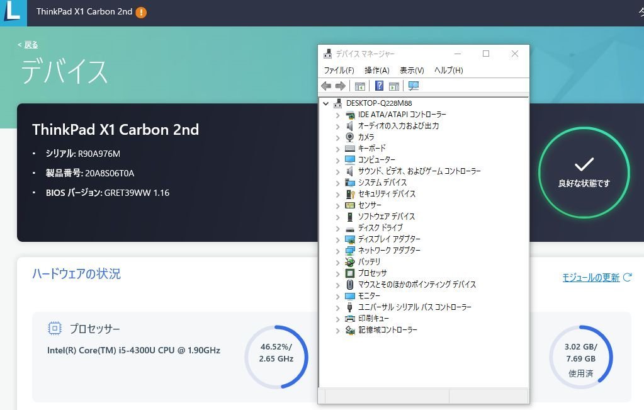Click Intel(R) Core(TM) i5-4300U CPU text
The width and height of the screenshot is (644, 410).
pos(133,350)
